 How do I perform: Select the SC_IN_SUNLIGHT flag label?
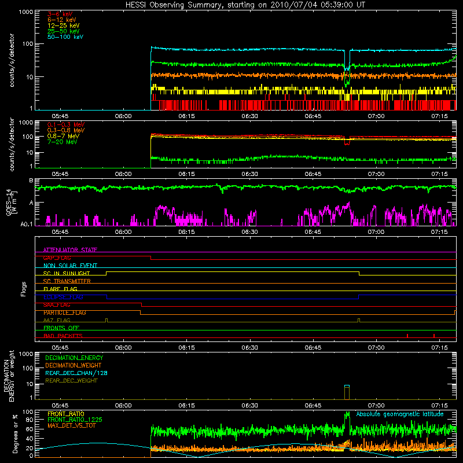coord(67,273)
